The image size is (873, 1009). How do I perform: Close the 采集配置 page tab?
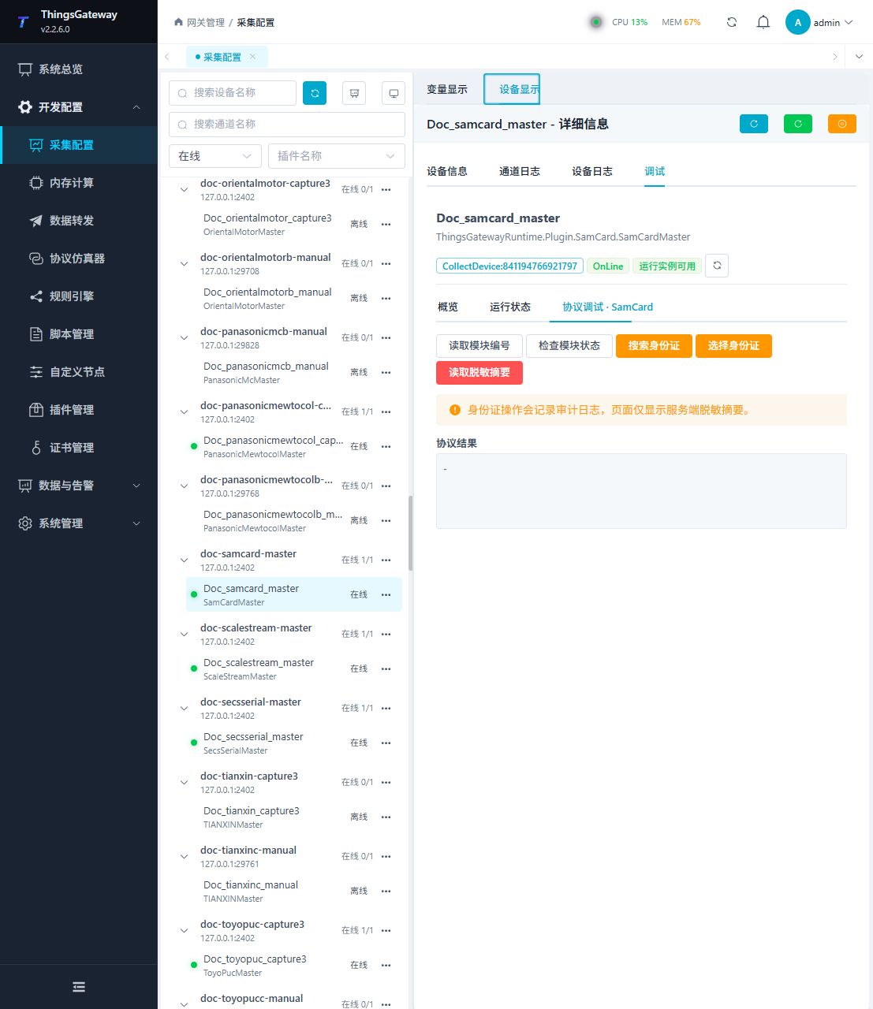click(x=253, y=57)
